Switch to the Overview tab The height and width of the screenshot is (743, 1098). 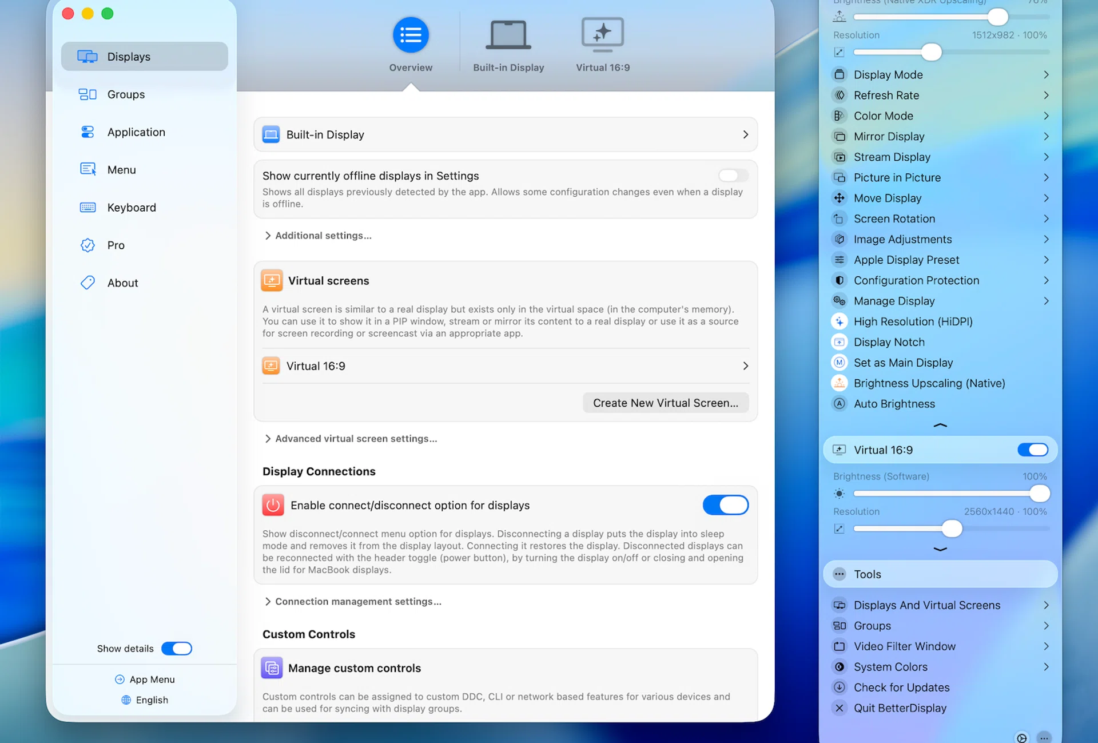411,45
